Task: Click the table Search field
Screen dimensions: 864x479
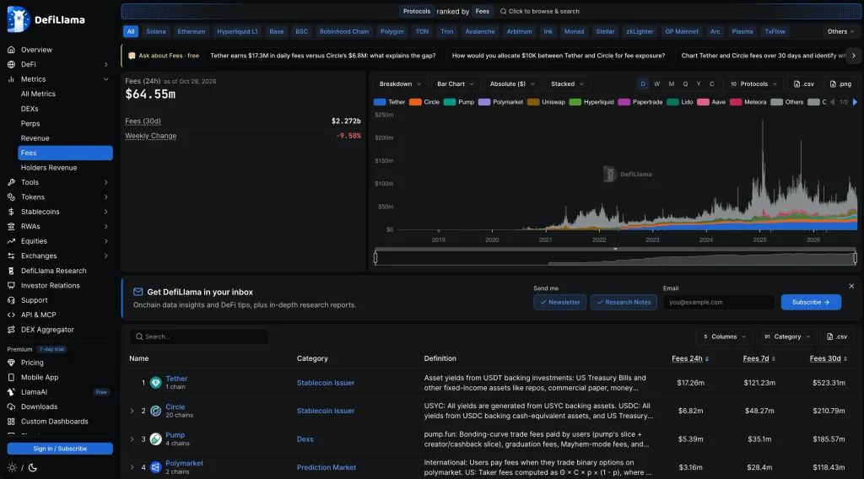Action: click(x=199, y=336)
